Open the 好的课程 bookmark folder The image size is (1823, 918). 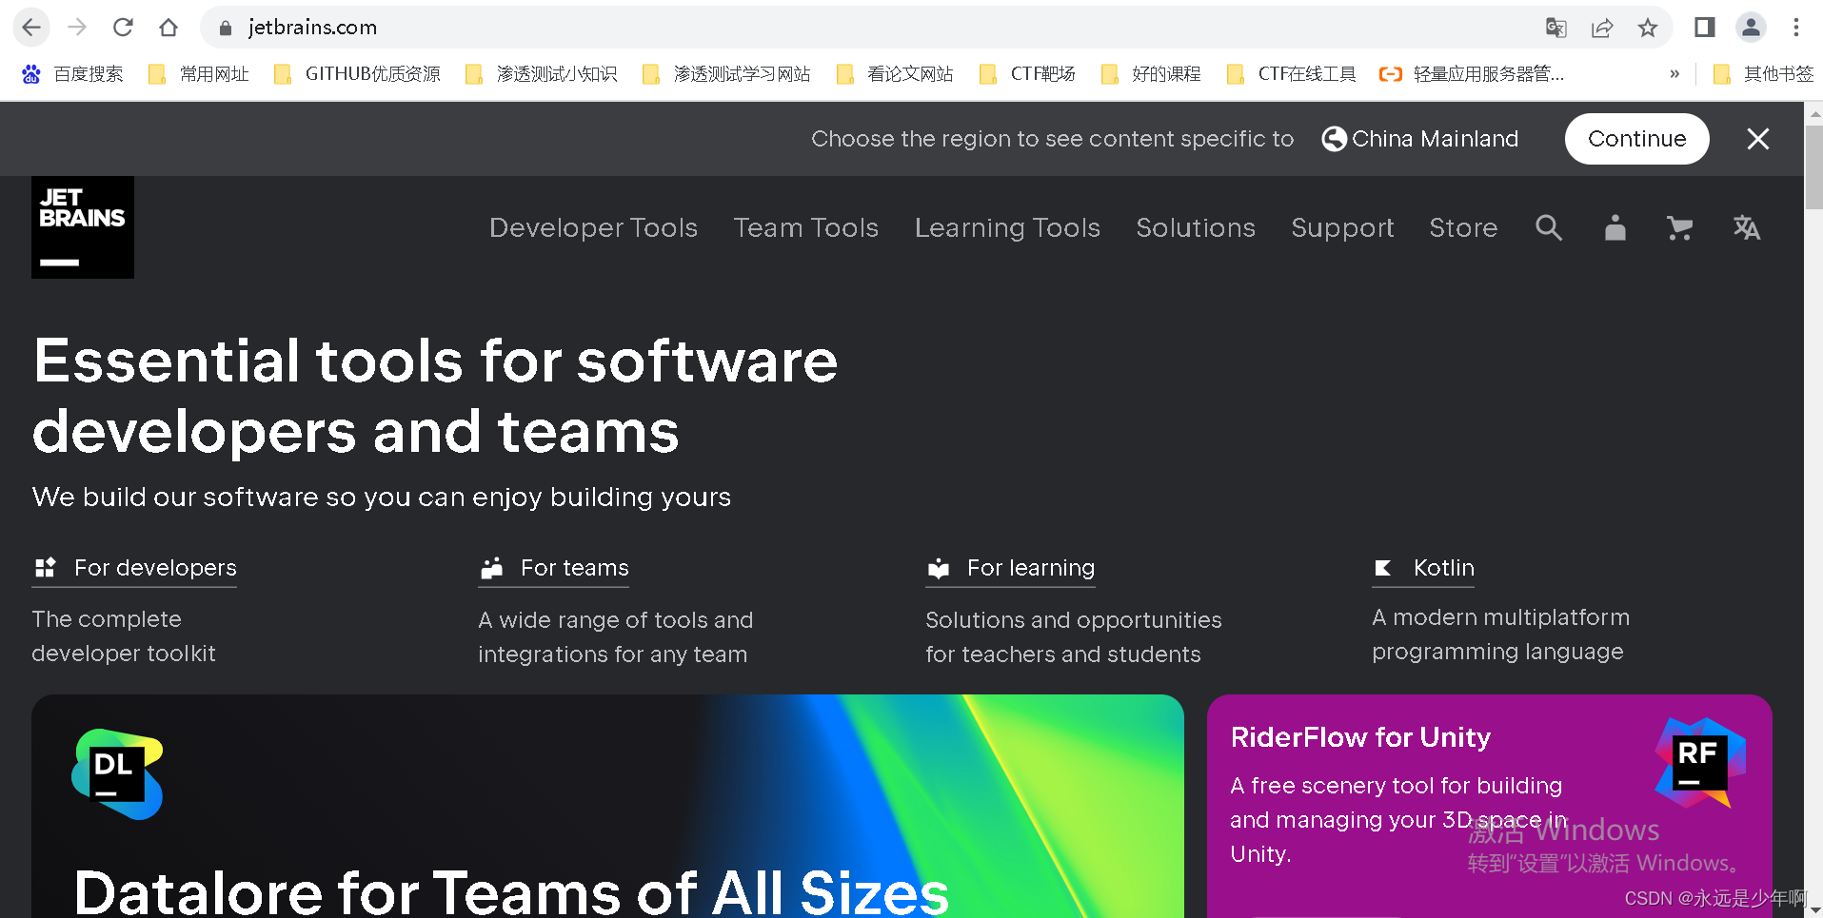(x=1151, y=74)
